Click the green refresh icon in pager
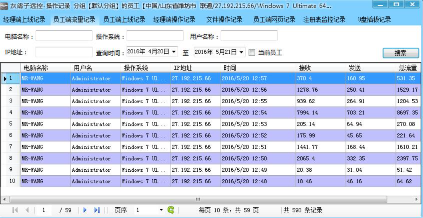The image size is (423, 218). click(171, 210)
